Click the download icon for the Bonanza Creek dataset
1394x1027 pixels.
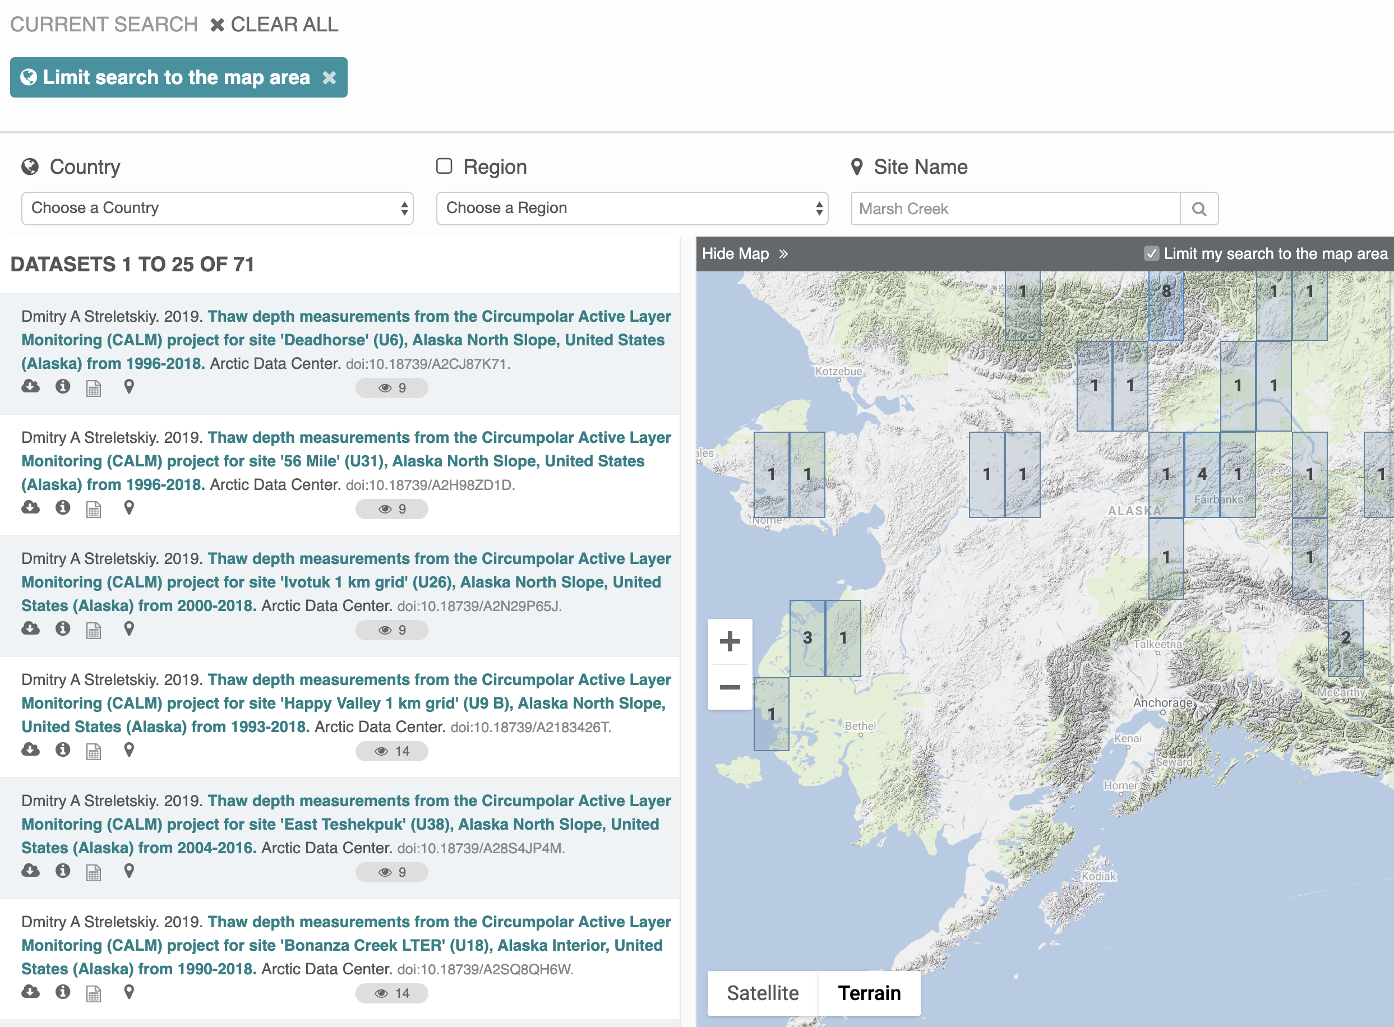click(30, 992)
